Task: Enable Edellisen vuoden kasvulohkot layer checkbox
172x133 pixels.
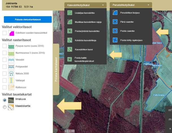Action: tap(5, 33)
